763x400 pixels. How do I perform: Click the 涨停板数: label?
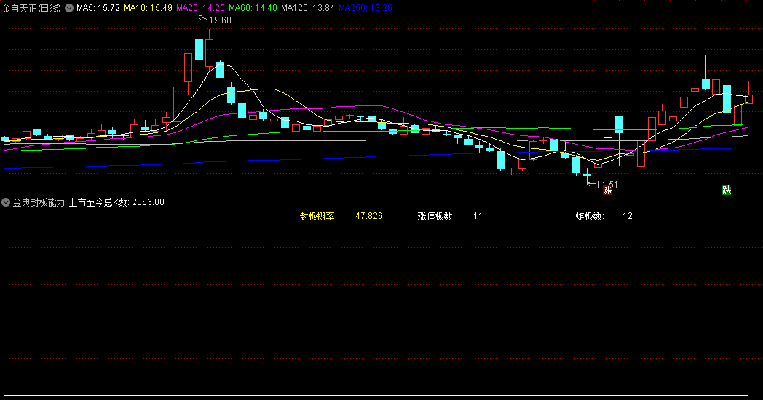(436, 216)
